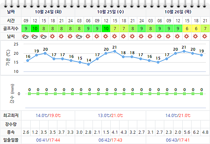Click the wind speed value '4.3'
Screen dimensions: 210x144
pos(124,132)
